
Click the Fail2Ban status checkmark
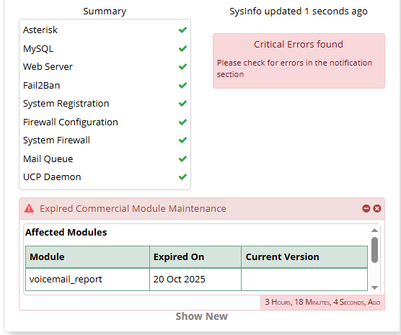click(182, 85)
